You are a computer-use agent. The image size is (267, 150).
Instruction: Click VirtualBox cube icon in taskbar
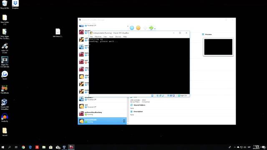tap(64, 147)
